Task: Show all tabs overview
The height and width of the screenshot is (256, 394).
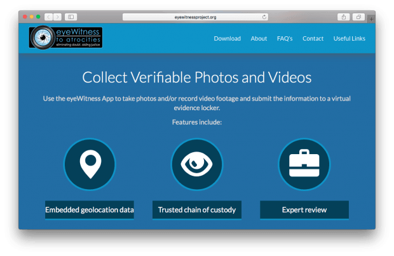Action: click(359, 17)
